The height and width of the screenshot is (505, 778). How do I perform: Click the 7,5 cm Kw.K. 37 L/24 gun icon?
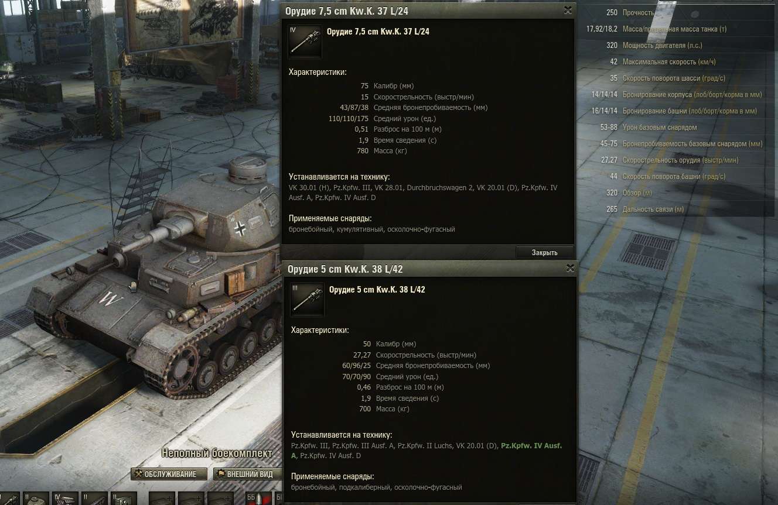(x=305, y=41)
